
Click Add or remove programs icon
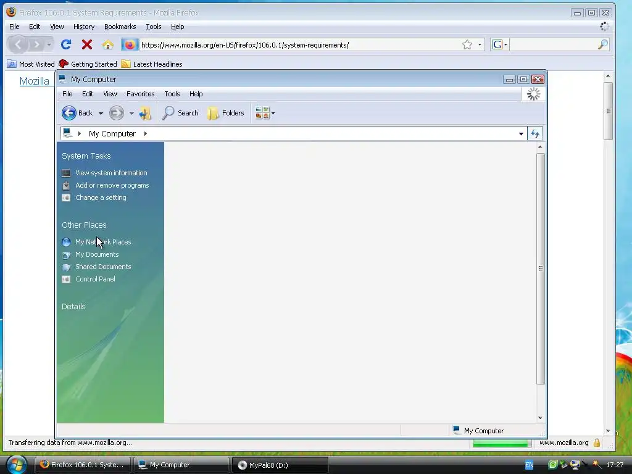coord(66,185)
